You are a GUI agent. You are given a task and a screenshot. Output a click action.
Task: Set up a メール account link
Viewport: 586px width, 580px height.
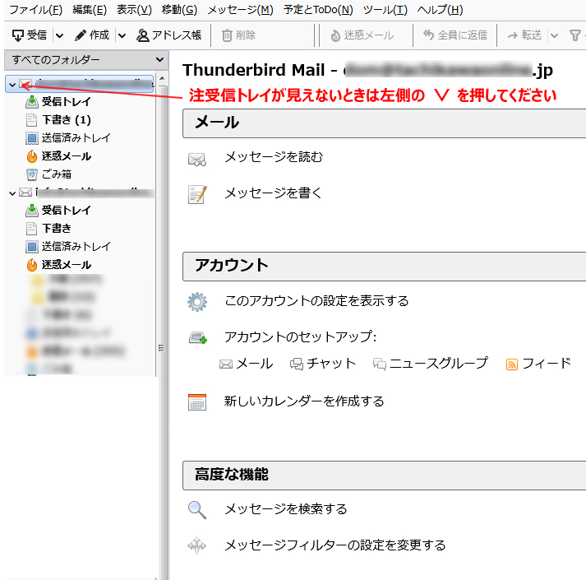point(247,364)
